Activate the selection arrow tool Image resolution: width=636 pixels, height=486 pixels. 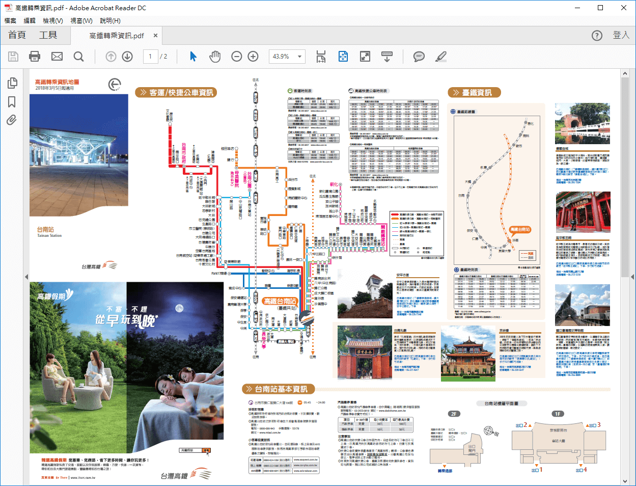[193, 57]
